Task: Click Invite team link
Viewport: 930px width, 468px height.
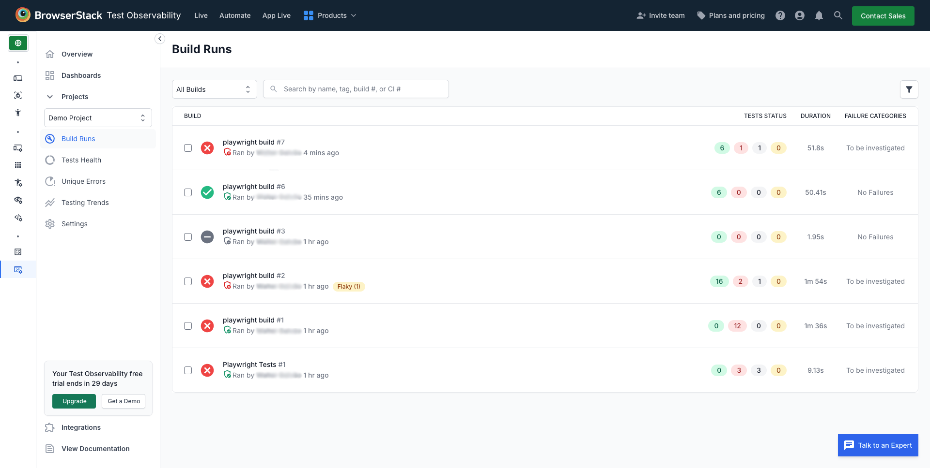Action: pyautogui.click(x=661, y=15)
